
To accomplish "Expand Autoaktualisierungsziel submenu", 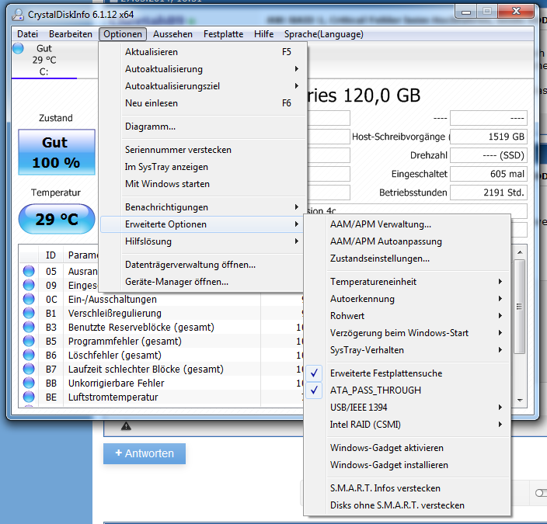I will [x=202, y=86].
